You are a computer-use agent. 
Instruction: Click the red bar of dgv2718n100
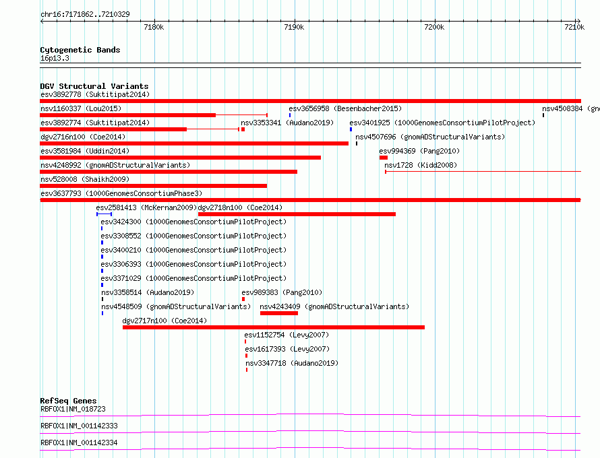click(x=297, y=214)
